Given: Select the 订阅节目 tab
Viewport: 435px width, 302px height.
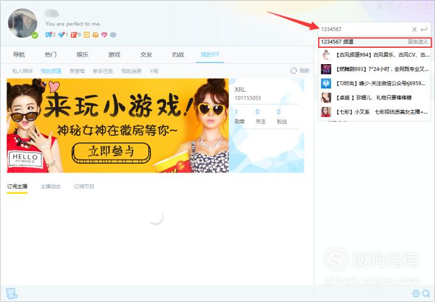Looking at the screenshot, I should click(84, 186).
